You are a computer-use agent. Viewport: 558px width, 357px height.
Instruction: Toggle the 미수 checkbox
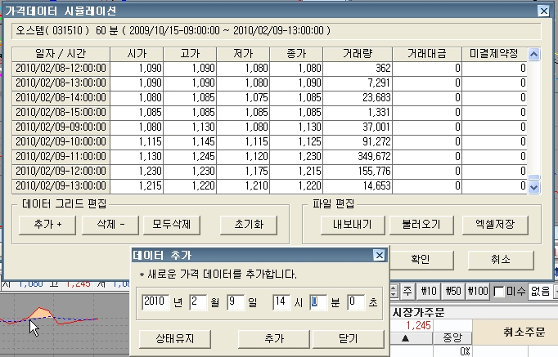pos(499,291)
